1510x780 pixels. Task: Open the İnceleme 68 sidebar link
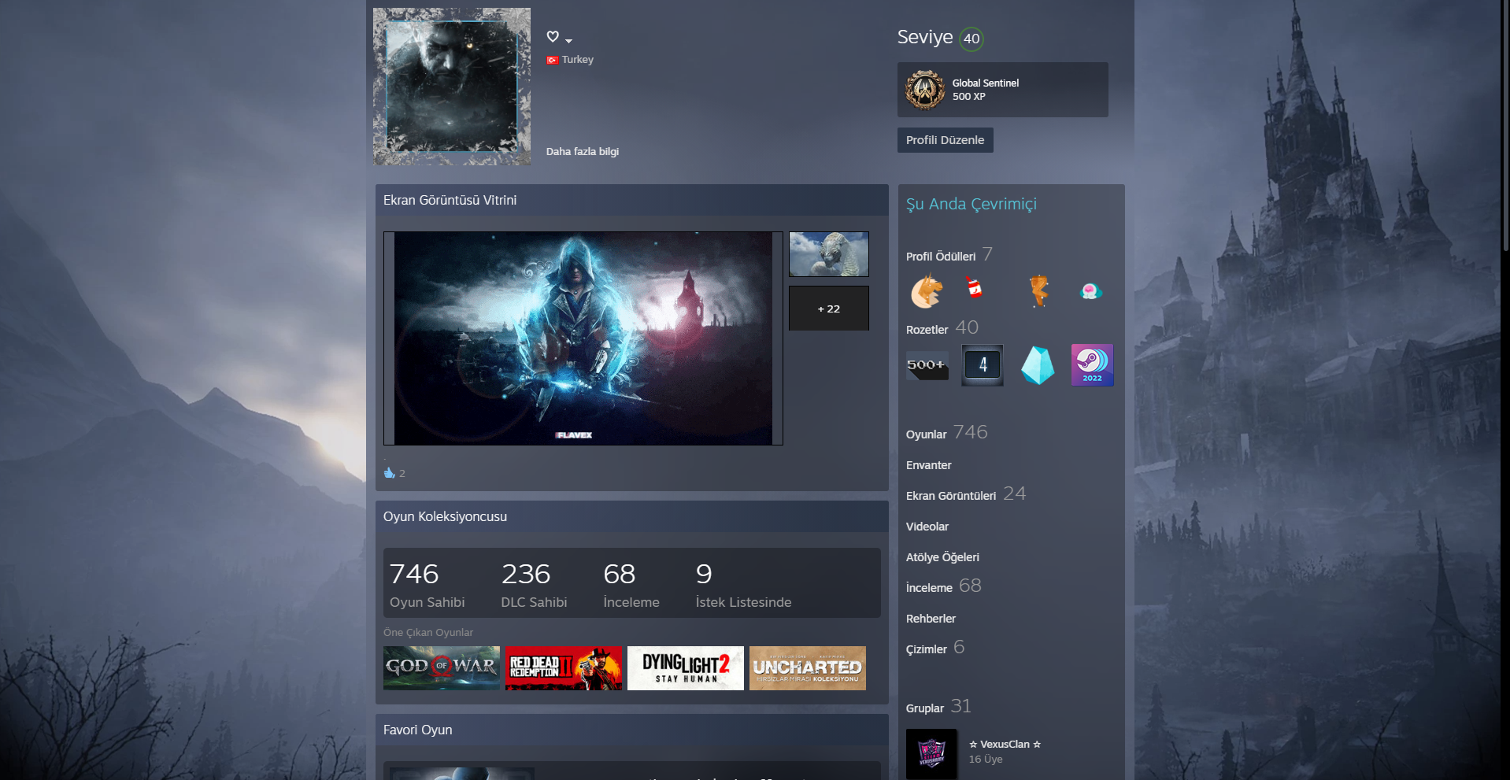click(944, 586)
